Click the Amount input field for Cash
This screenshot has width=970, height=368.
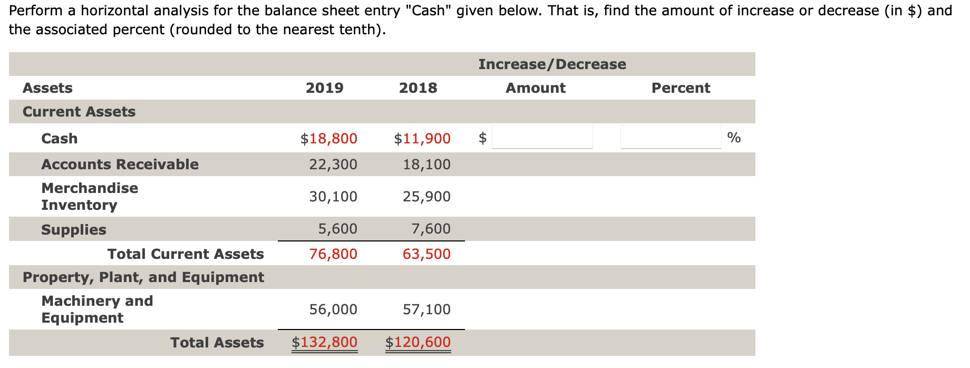tap(542, 138)
